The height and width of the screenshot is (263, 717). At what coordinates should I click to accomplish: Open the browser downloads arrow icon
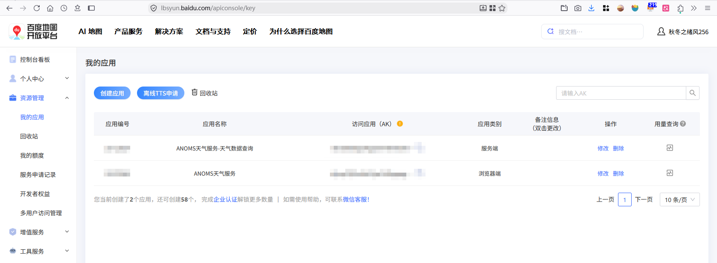click(592, 8)
